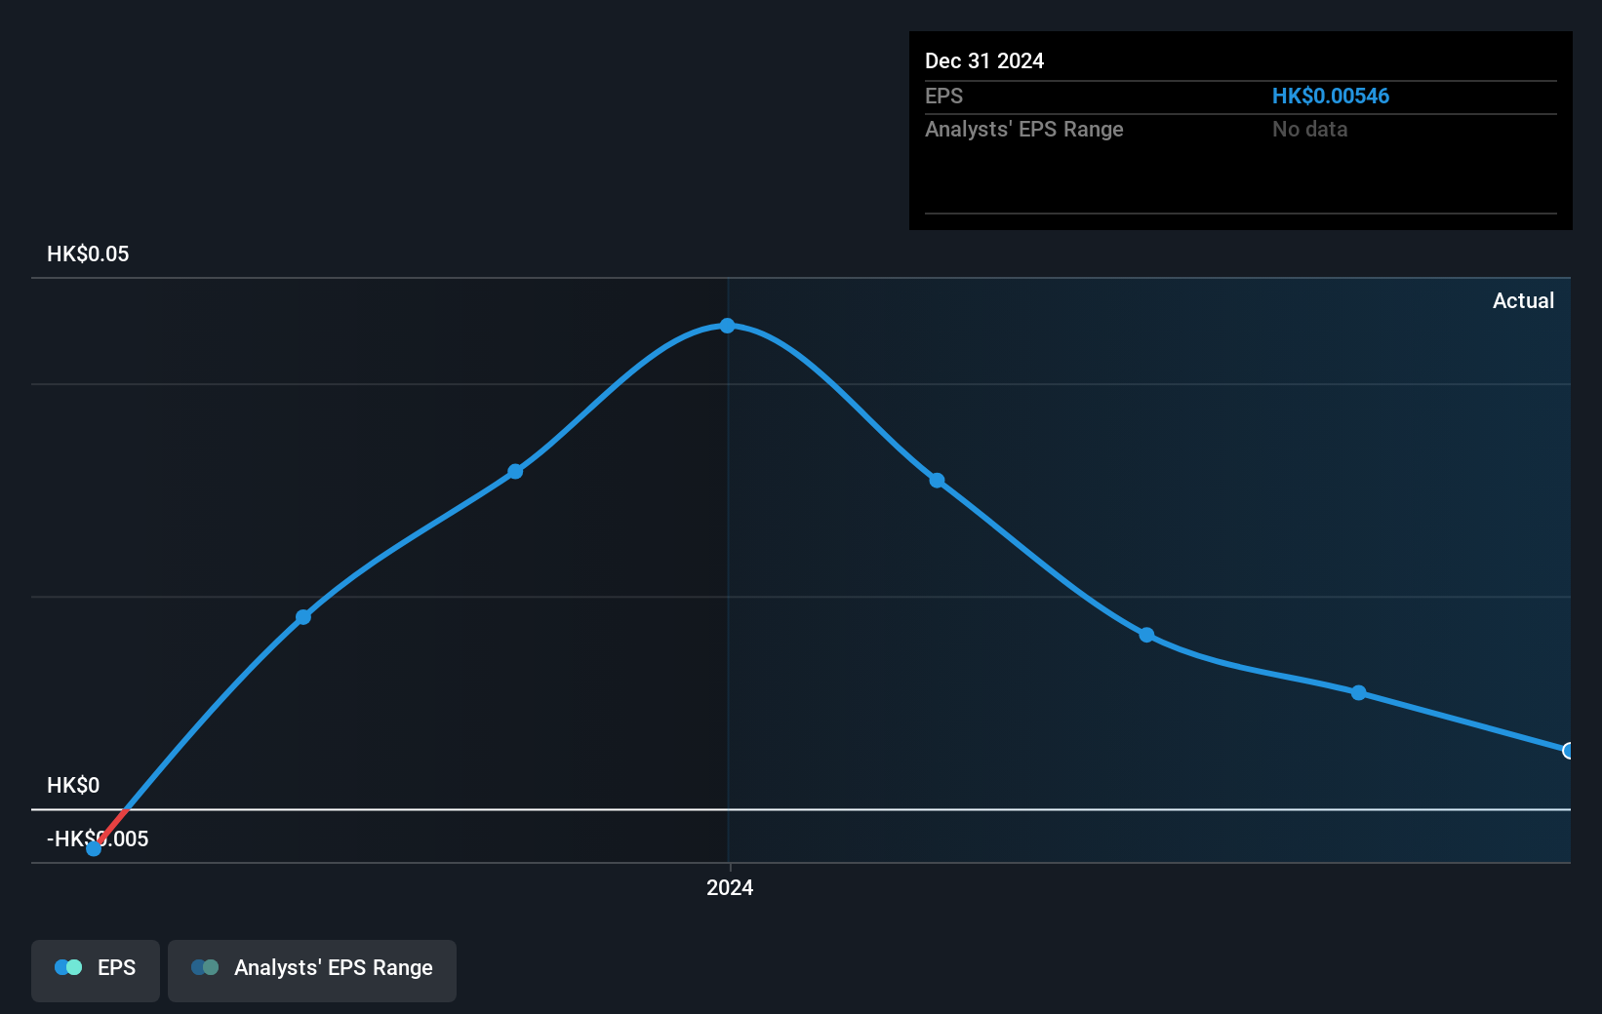Click the Actual region label
Image resolution: width=1602 pixels, height=1014 pixels.
(x=1523, y=301)
